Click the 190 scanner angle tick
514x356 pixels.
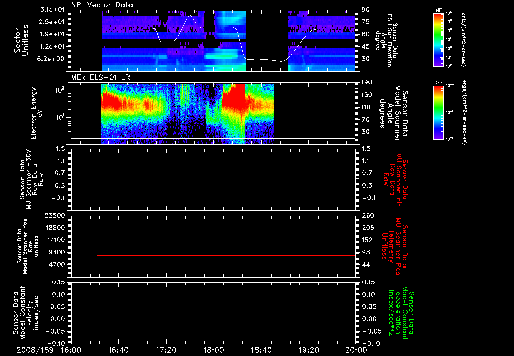367,82
